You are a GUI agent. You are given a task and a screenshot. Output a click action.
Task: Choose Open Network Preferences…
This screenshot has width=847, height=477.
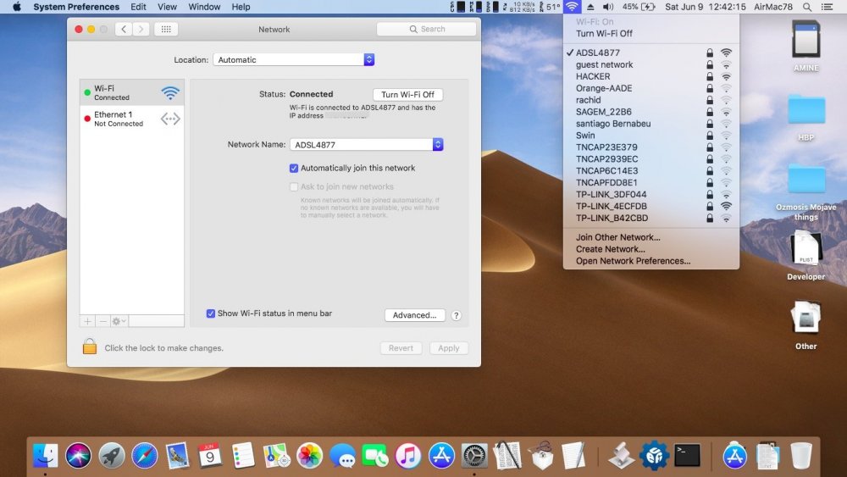pos(650,261)
